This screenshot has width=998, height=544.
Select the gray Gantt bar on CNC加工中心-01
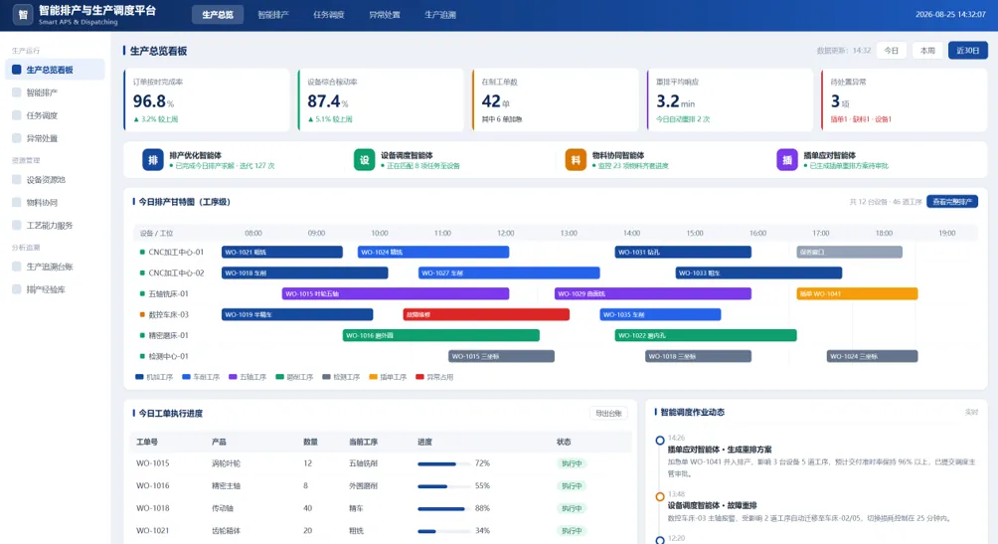pyautogui.click(x=850, y=253)
